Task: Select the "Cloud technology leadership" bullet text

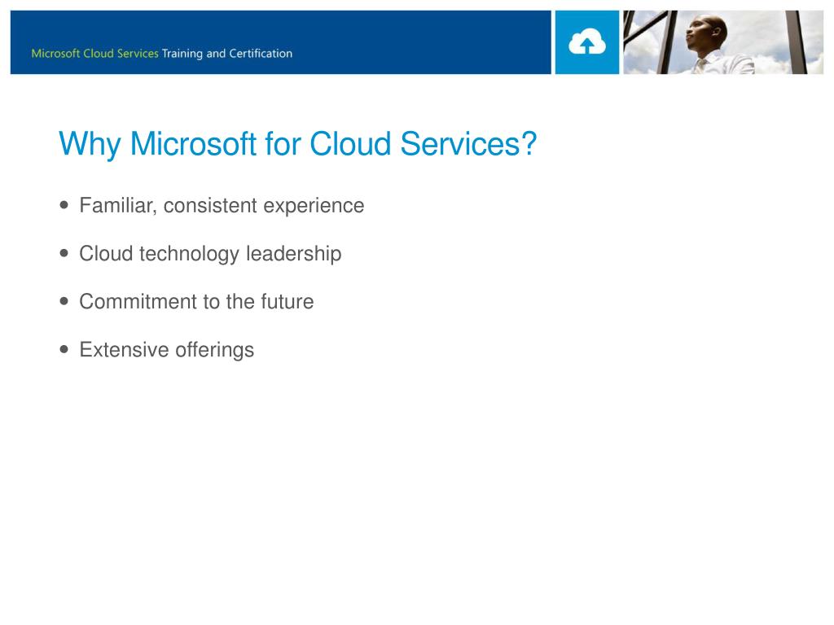Action: pyautogui.click(x=210, y=254)
